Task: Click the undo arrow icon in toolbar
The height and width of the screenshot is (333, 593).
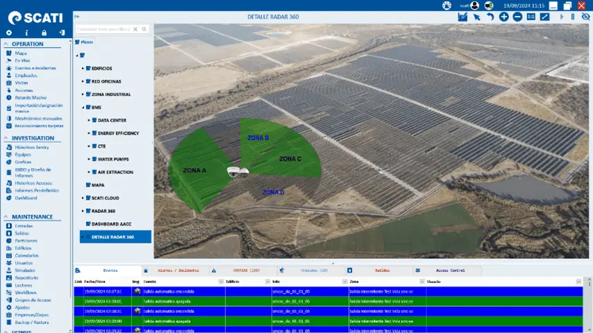Action: 490,17
